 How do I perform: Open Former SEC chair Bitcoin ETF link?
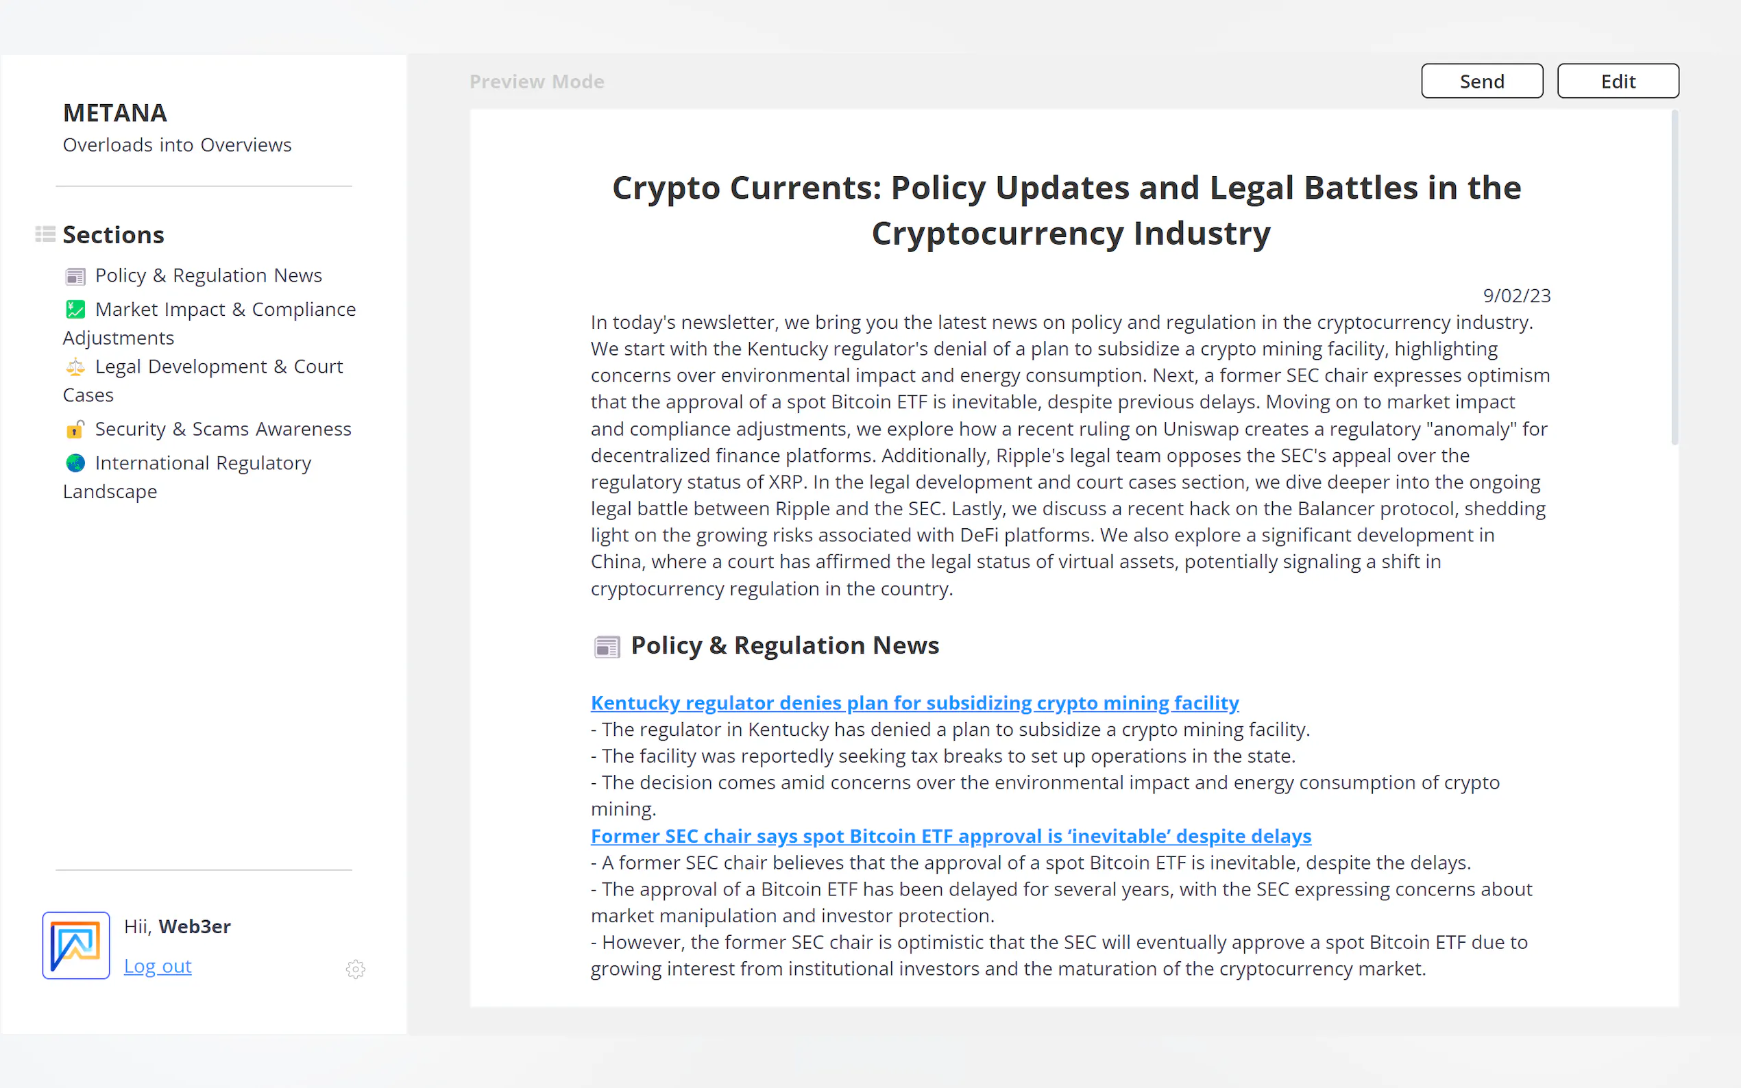point(950,835)
